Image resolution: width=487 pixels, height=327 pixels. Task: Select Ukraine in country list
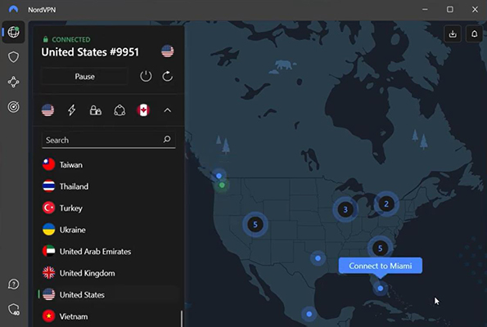[108, 230]
